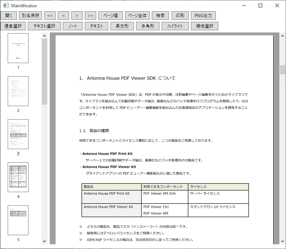This screenshot has height=249, width=286.
Task: Open page 2 thumbnail
Action: pyautogui.click(x=18, y=91)
